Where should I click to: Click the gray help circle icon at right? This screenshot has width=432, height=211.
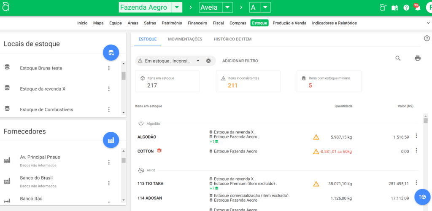(427, 38)
